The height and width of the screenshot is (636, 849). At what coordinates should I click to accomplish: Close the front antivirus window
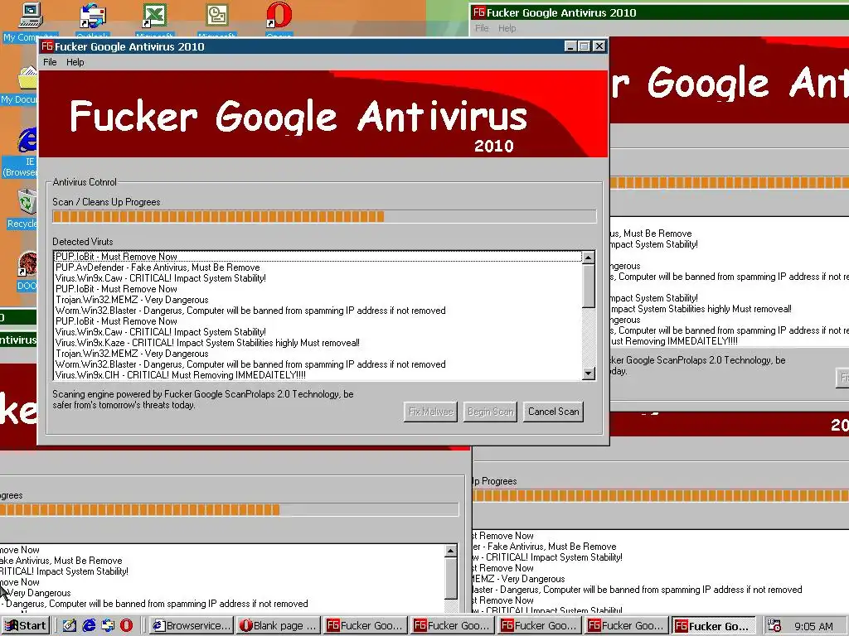point(599,46)
